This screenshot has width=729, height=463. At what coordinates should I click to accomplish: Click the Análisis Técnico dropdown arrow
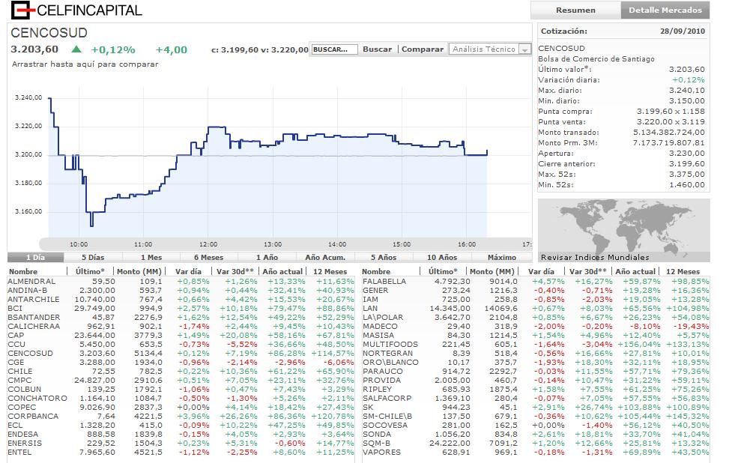[x=525, y=49]
